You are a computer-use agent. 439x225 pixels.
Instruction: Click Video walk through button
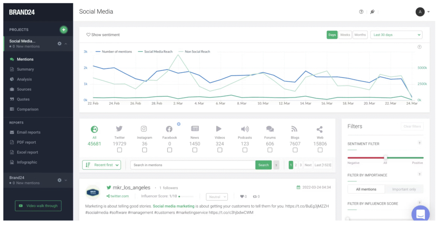coord(38,206)
